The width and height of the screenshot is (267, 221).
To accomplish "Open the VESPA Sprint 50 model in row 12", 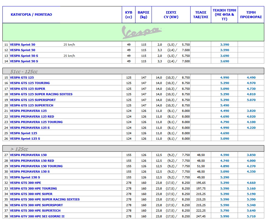I will [x=22, y=50].
